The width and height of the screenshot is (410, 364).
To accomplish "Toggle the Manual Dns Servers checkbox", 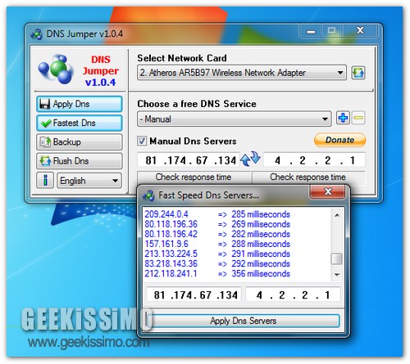I will (142, 141).
